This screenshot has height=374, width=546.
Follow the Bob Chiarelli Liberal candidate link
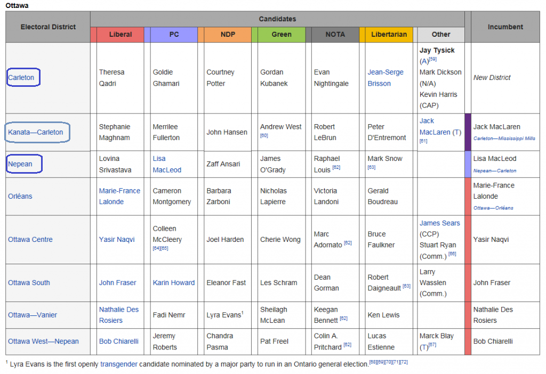point(118,342)
